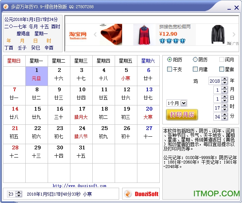Minimize the calendar window

point(229,8)
